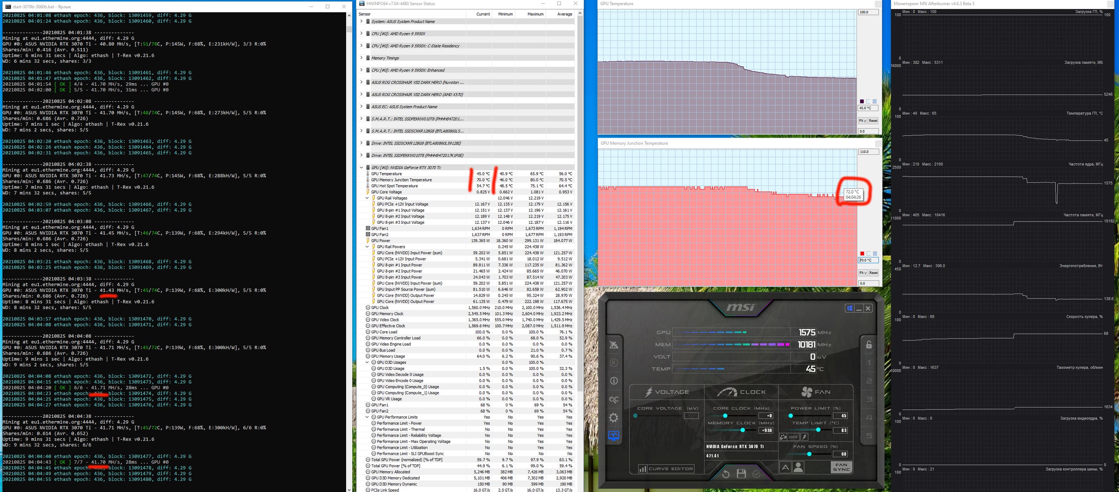The width and height of the screenshot is (1119, 492).
Task: Click the OC Scanner icon
Action: pos(613,399)
